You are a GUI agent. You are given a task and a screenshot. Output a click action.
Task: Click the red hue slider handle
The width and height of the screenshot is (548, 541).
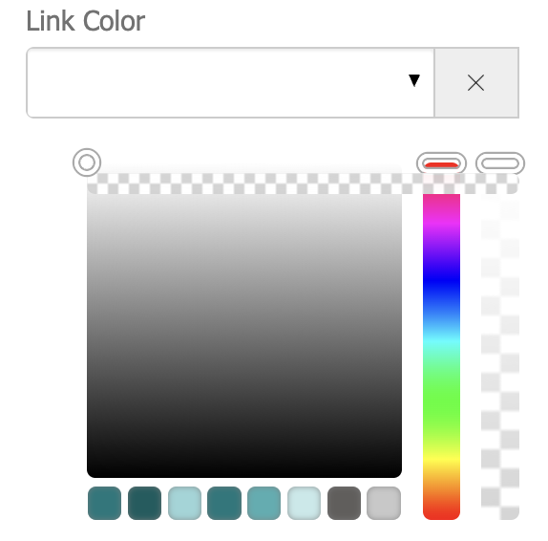click(441, 163)
